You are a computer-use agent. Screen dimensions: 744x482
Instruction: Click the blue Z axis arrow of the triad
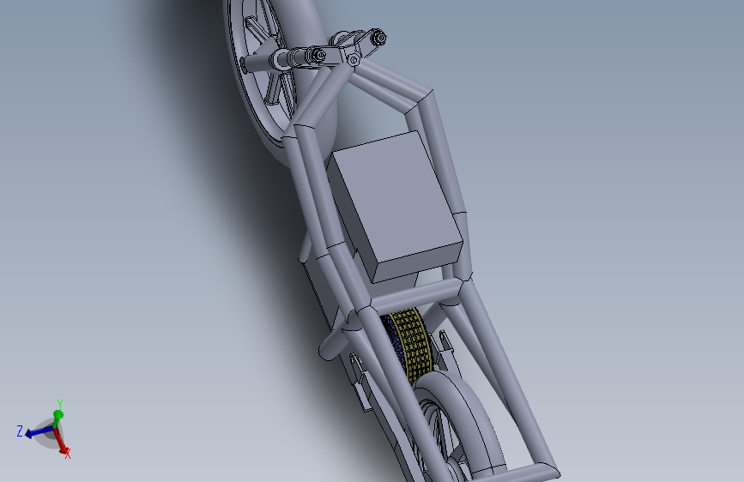point(37,431)
